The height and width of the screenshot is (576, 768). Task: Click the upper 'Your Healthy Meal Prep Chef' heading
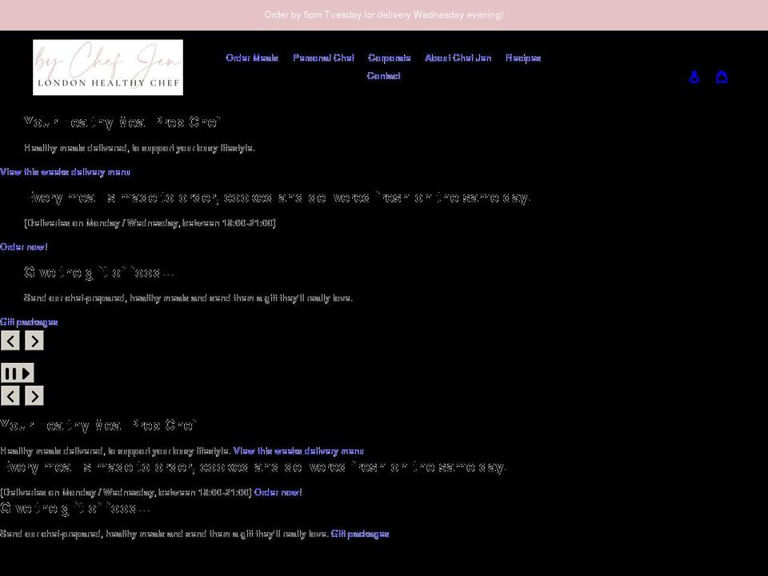click(122, 122)
